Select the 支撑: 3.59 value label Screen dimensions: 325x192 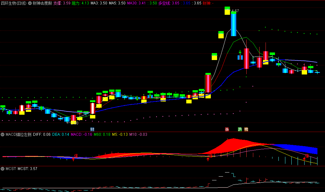(x=62, y=3)
